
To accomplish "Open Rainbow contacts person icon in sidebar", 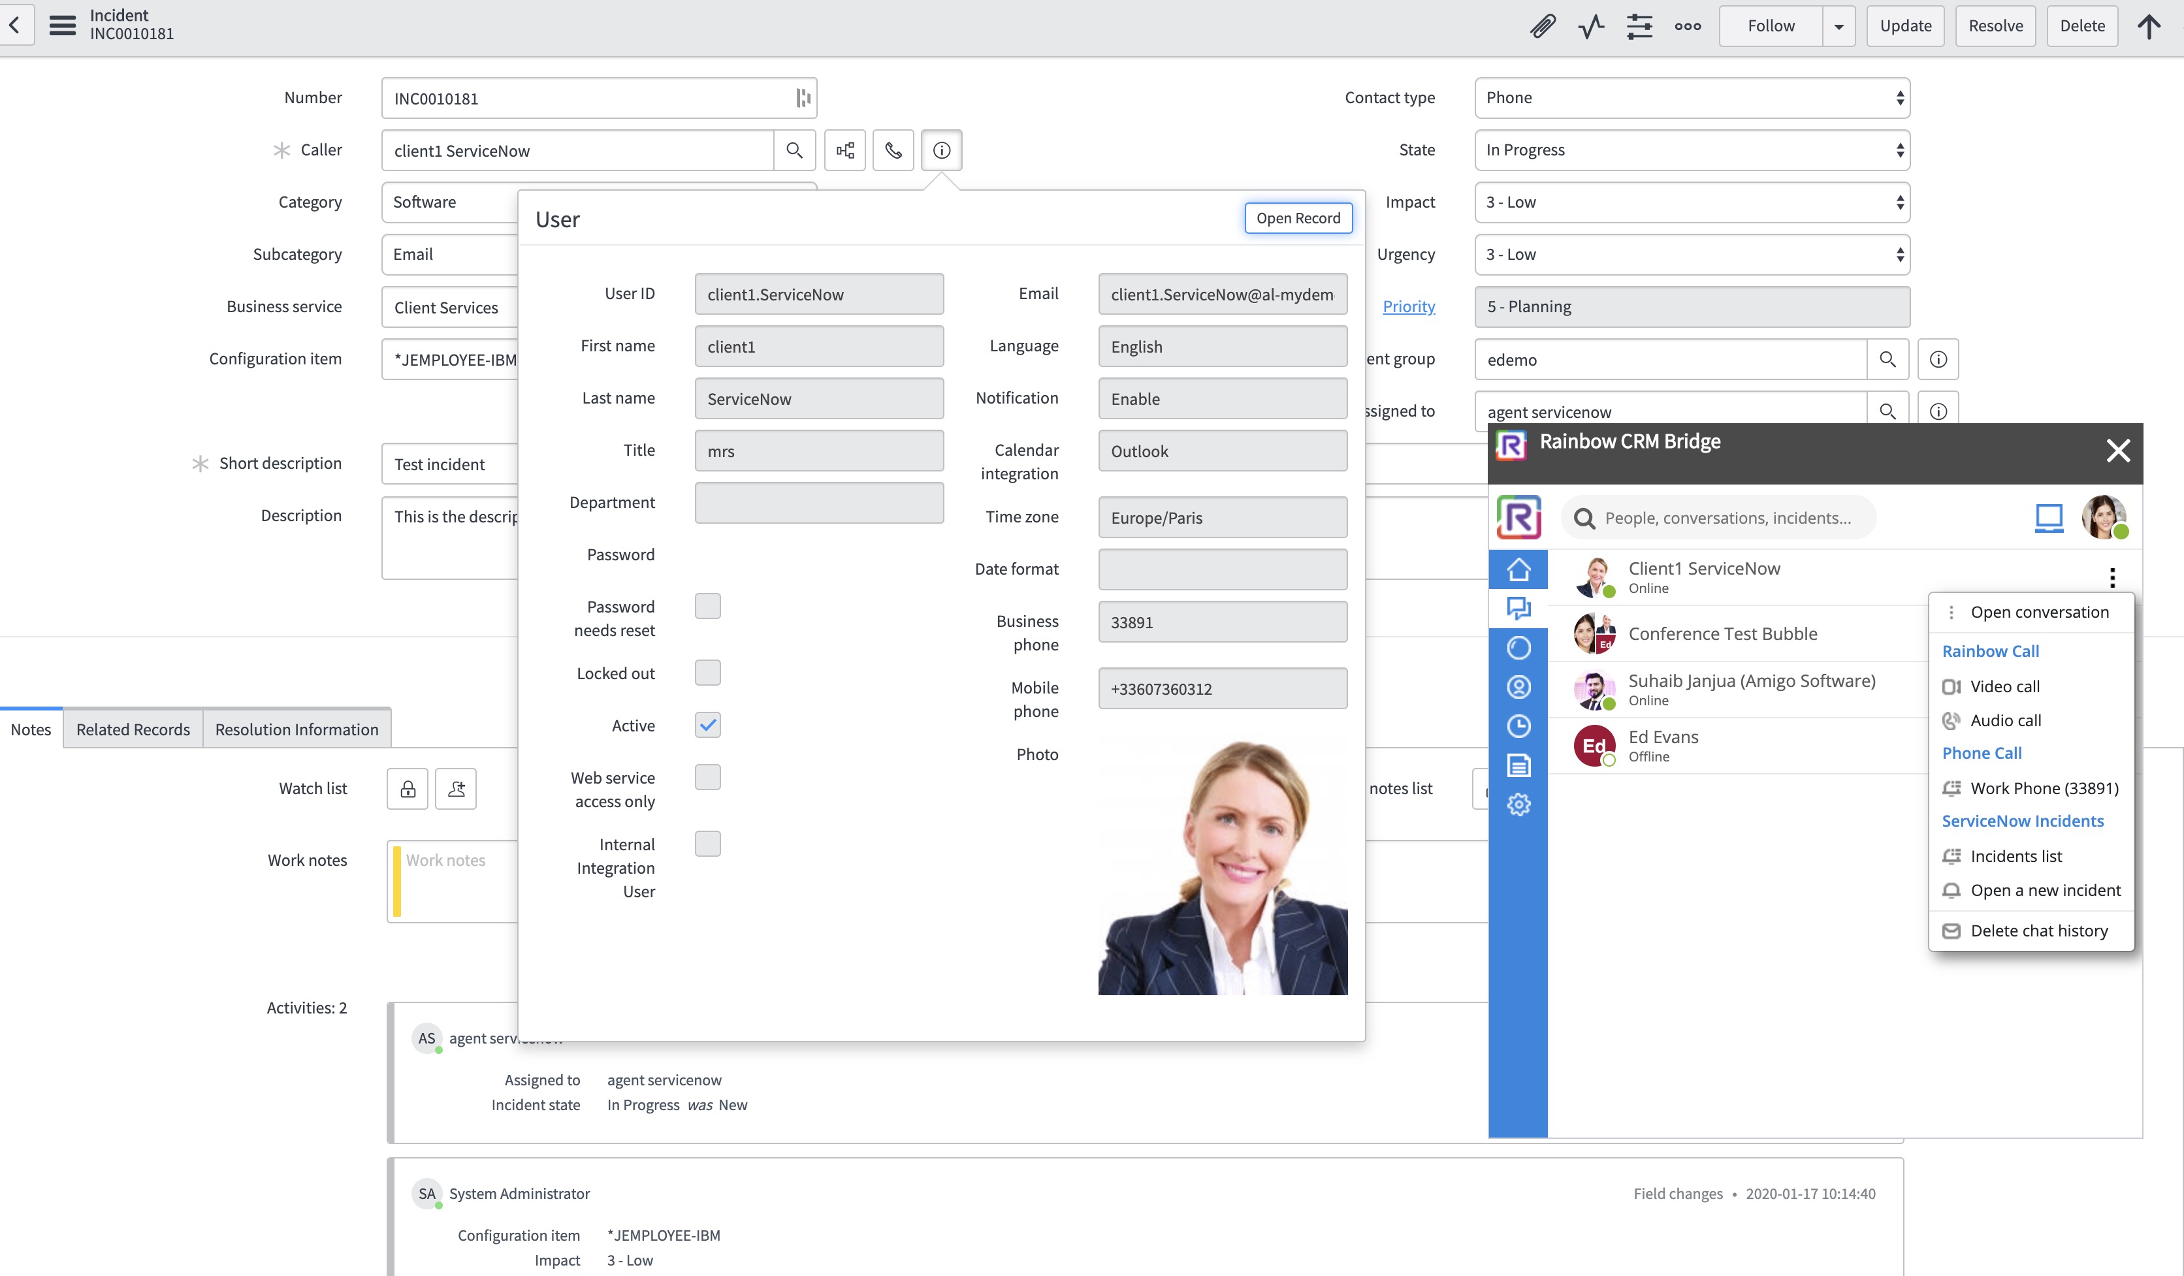I will coord(1518,687).
